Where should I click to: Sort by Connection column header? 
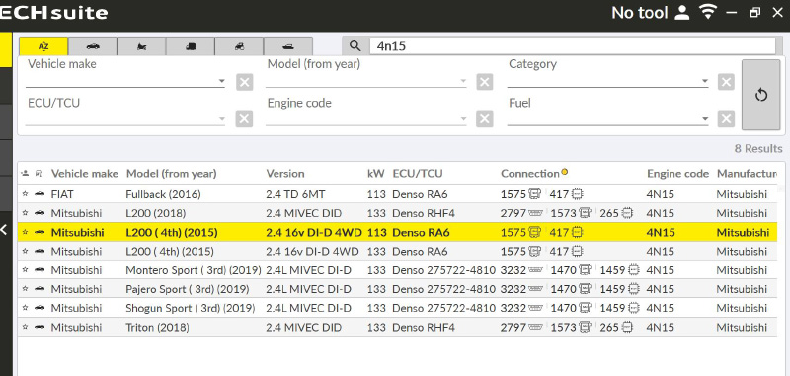[530, 174]
